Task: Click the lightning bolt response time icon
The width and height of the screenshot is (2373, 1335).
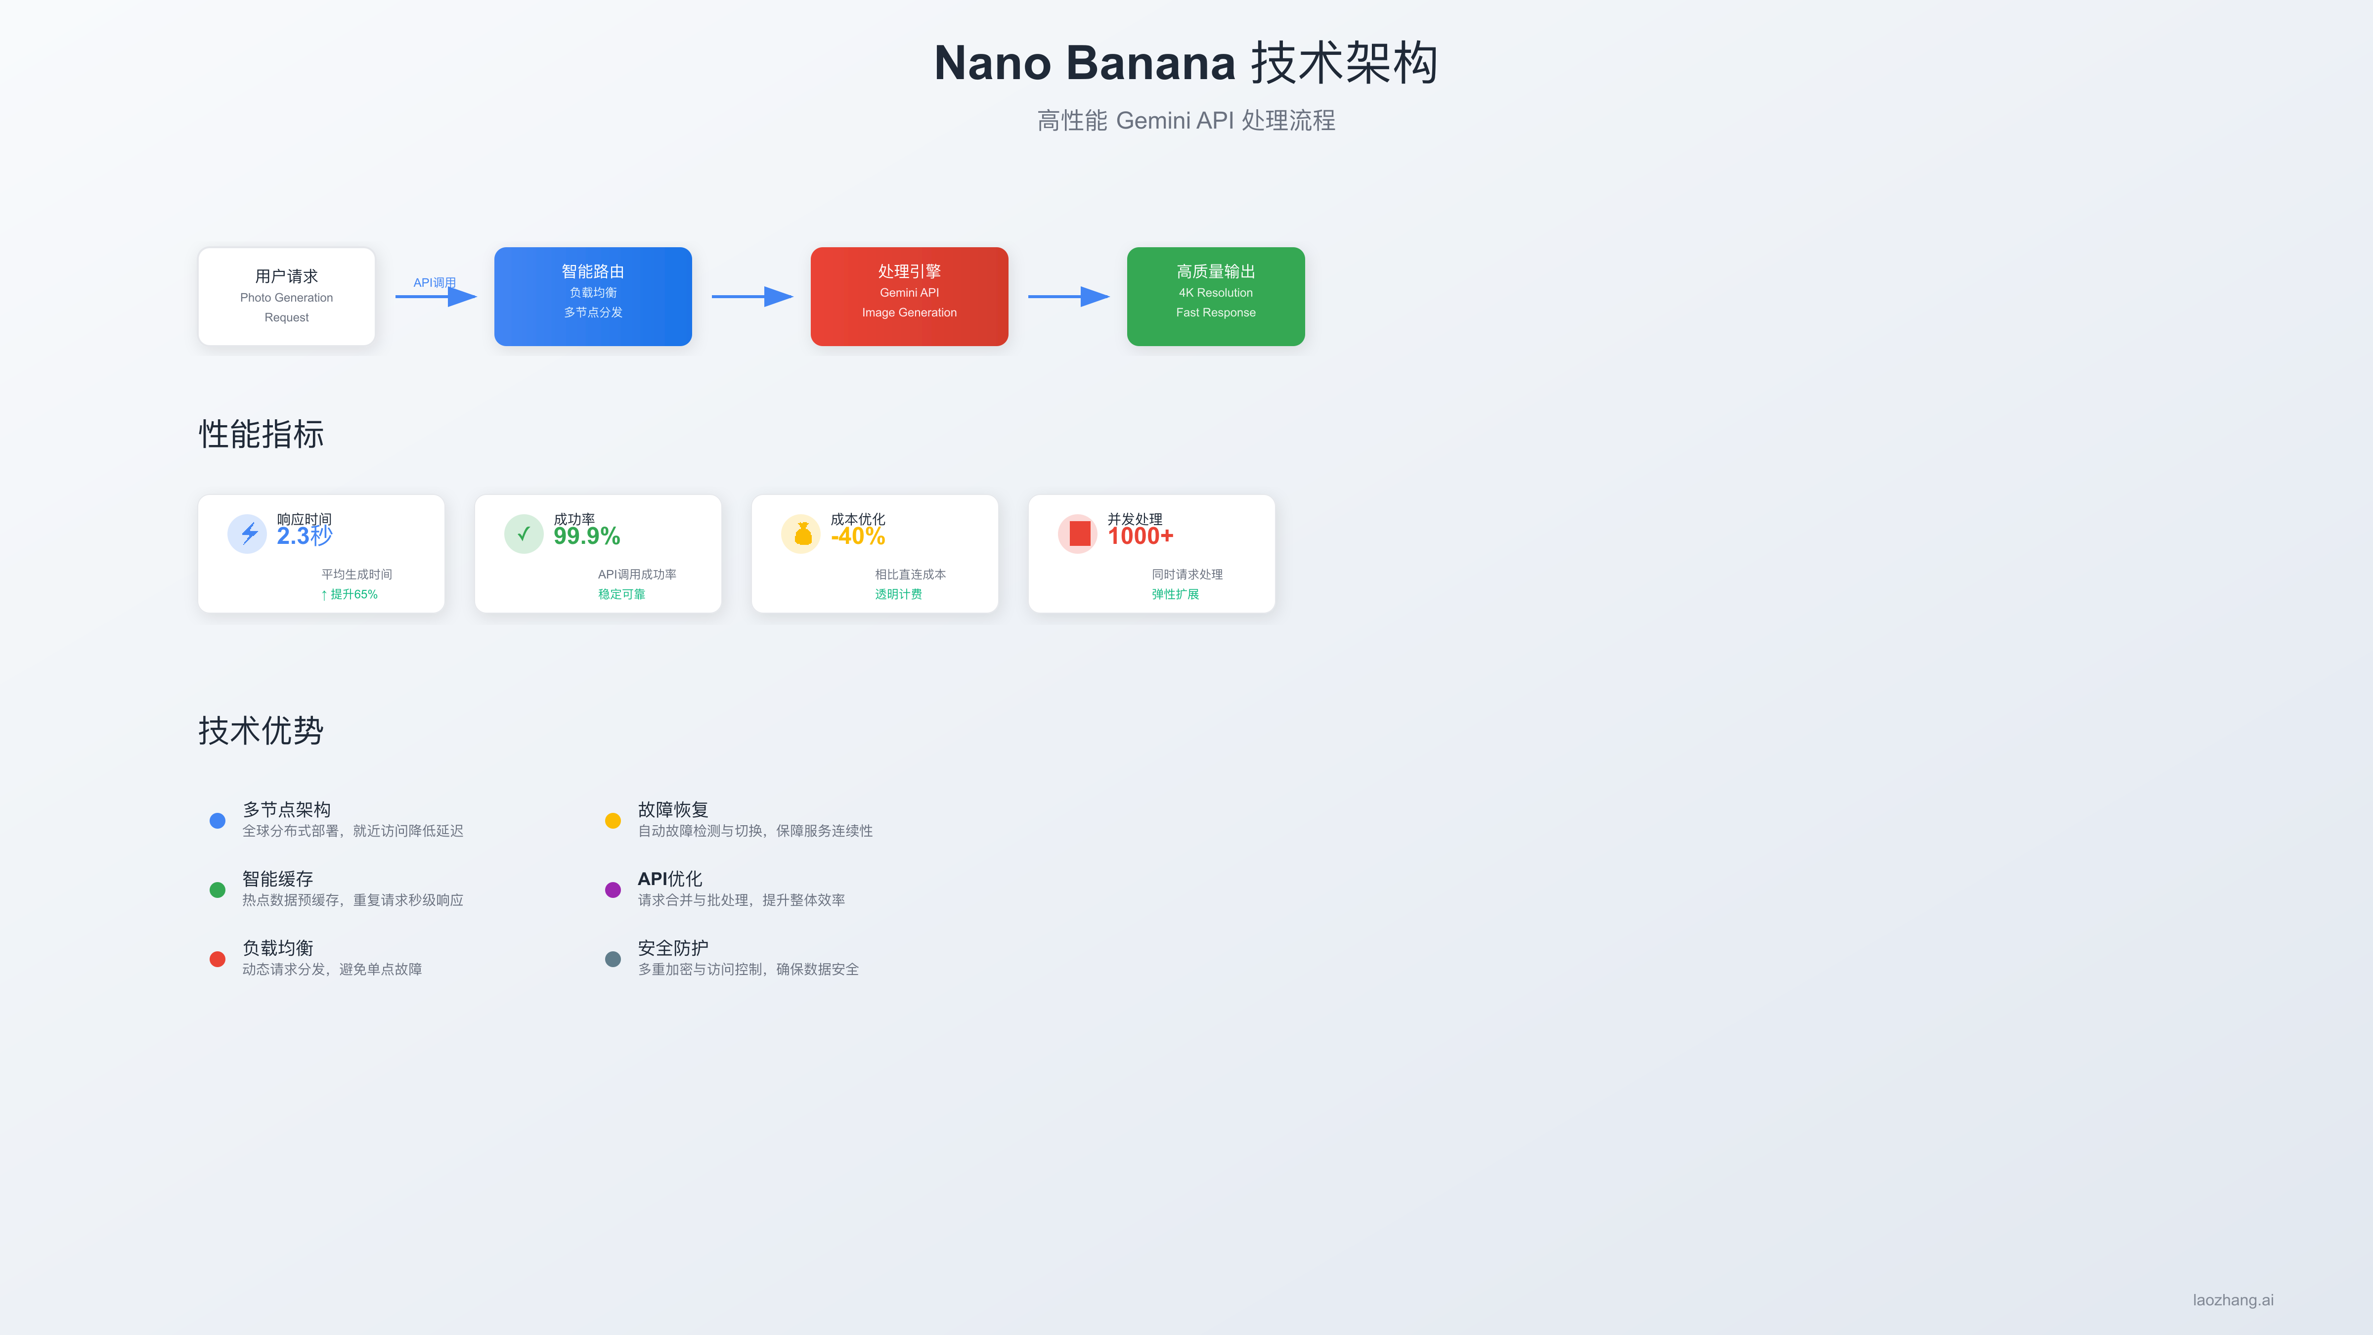Action: (x=247, y=534)
